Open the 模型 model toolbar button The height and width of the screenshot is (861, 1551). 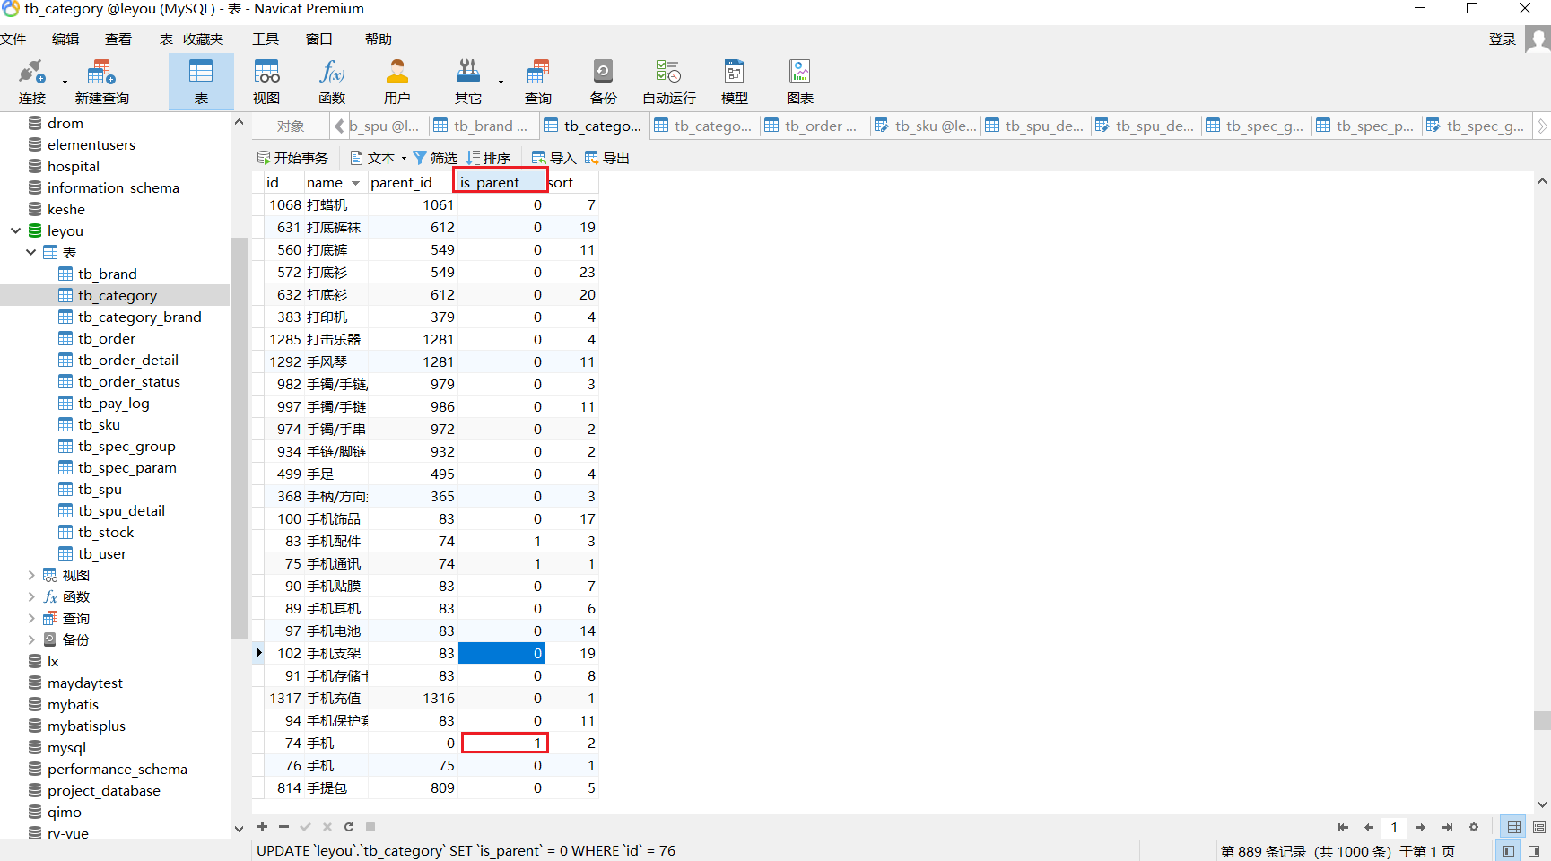pos(735,82)
